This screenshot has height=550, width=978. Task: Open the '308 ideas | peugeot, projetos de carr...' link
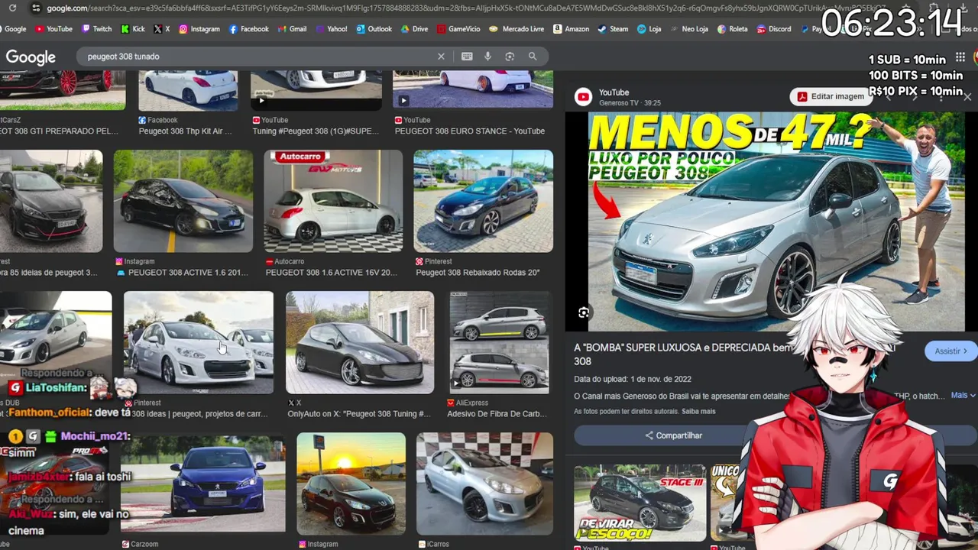199,414
